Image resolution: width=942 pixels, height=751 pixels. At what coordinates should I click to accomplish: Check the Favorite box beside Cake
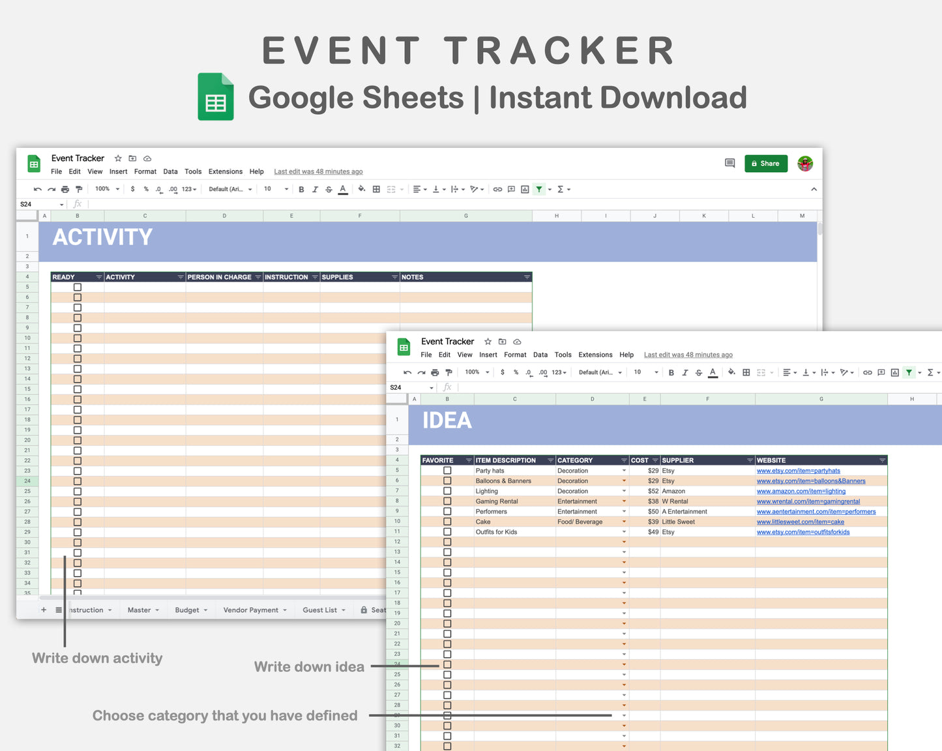(447, 522)
